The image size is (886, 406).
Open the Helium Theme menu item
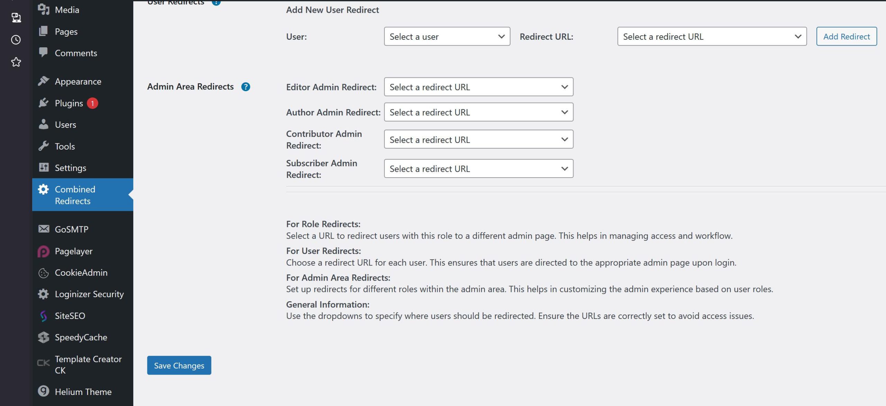pyautogui.click(x=83, y=392)
